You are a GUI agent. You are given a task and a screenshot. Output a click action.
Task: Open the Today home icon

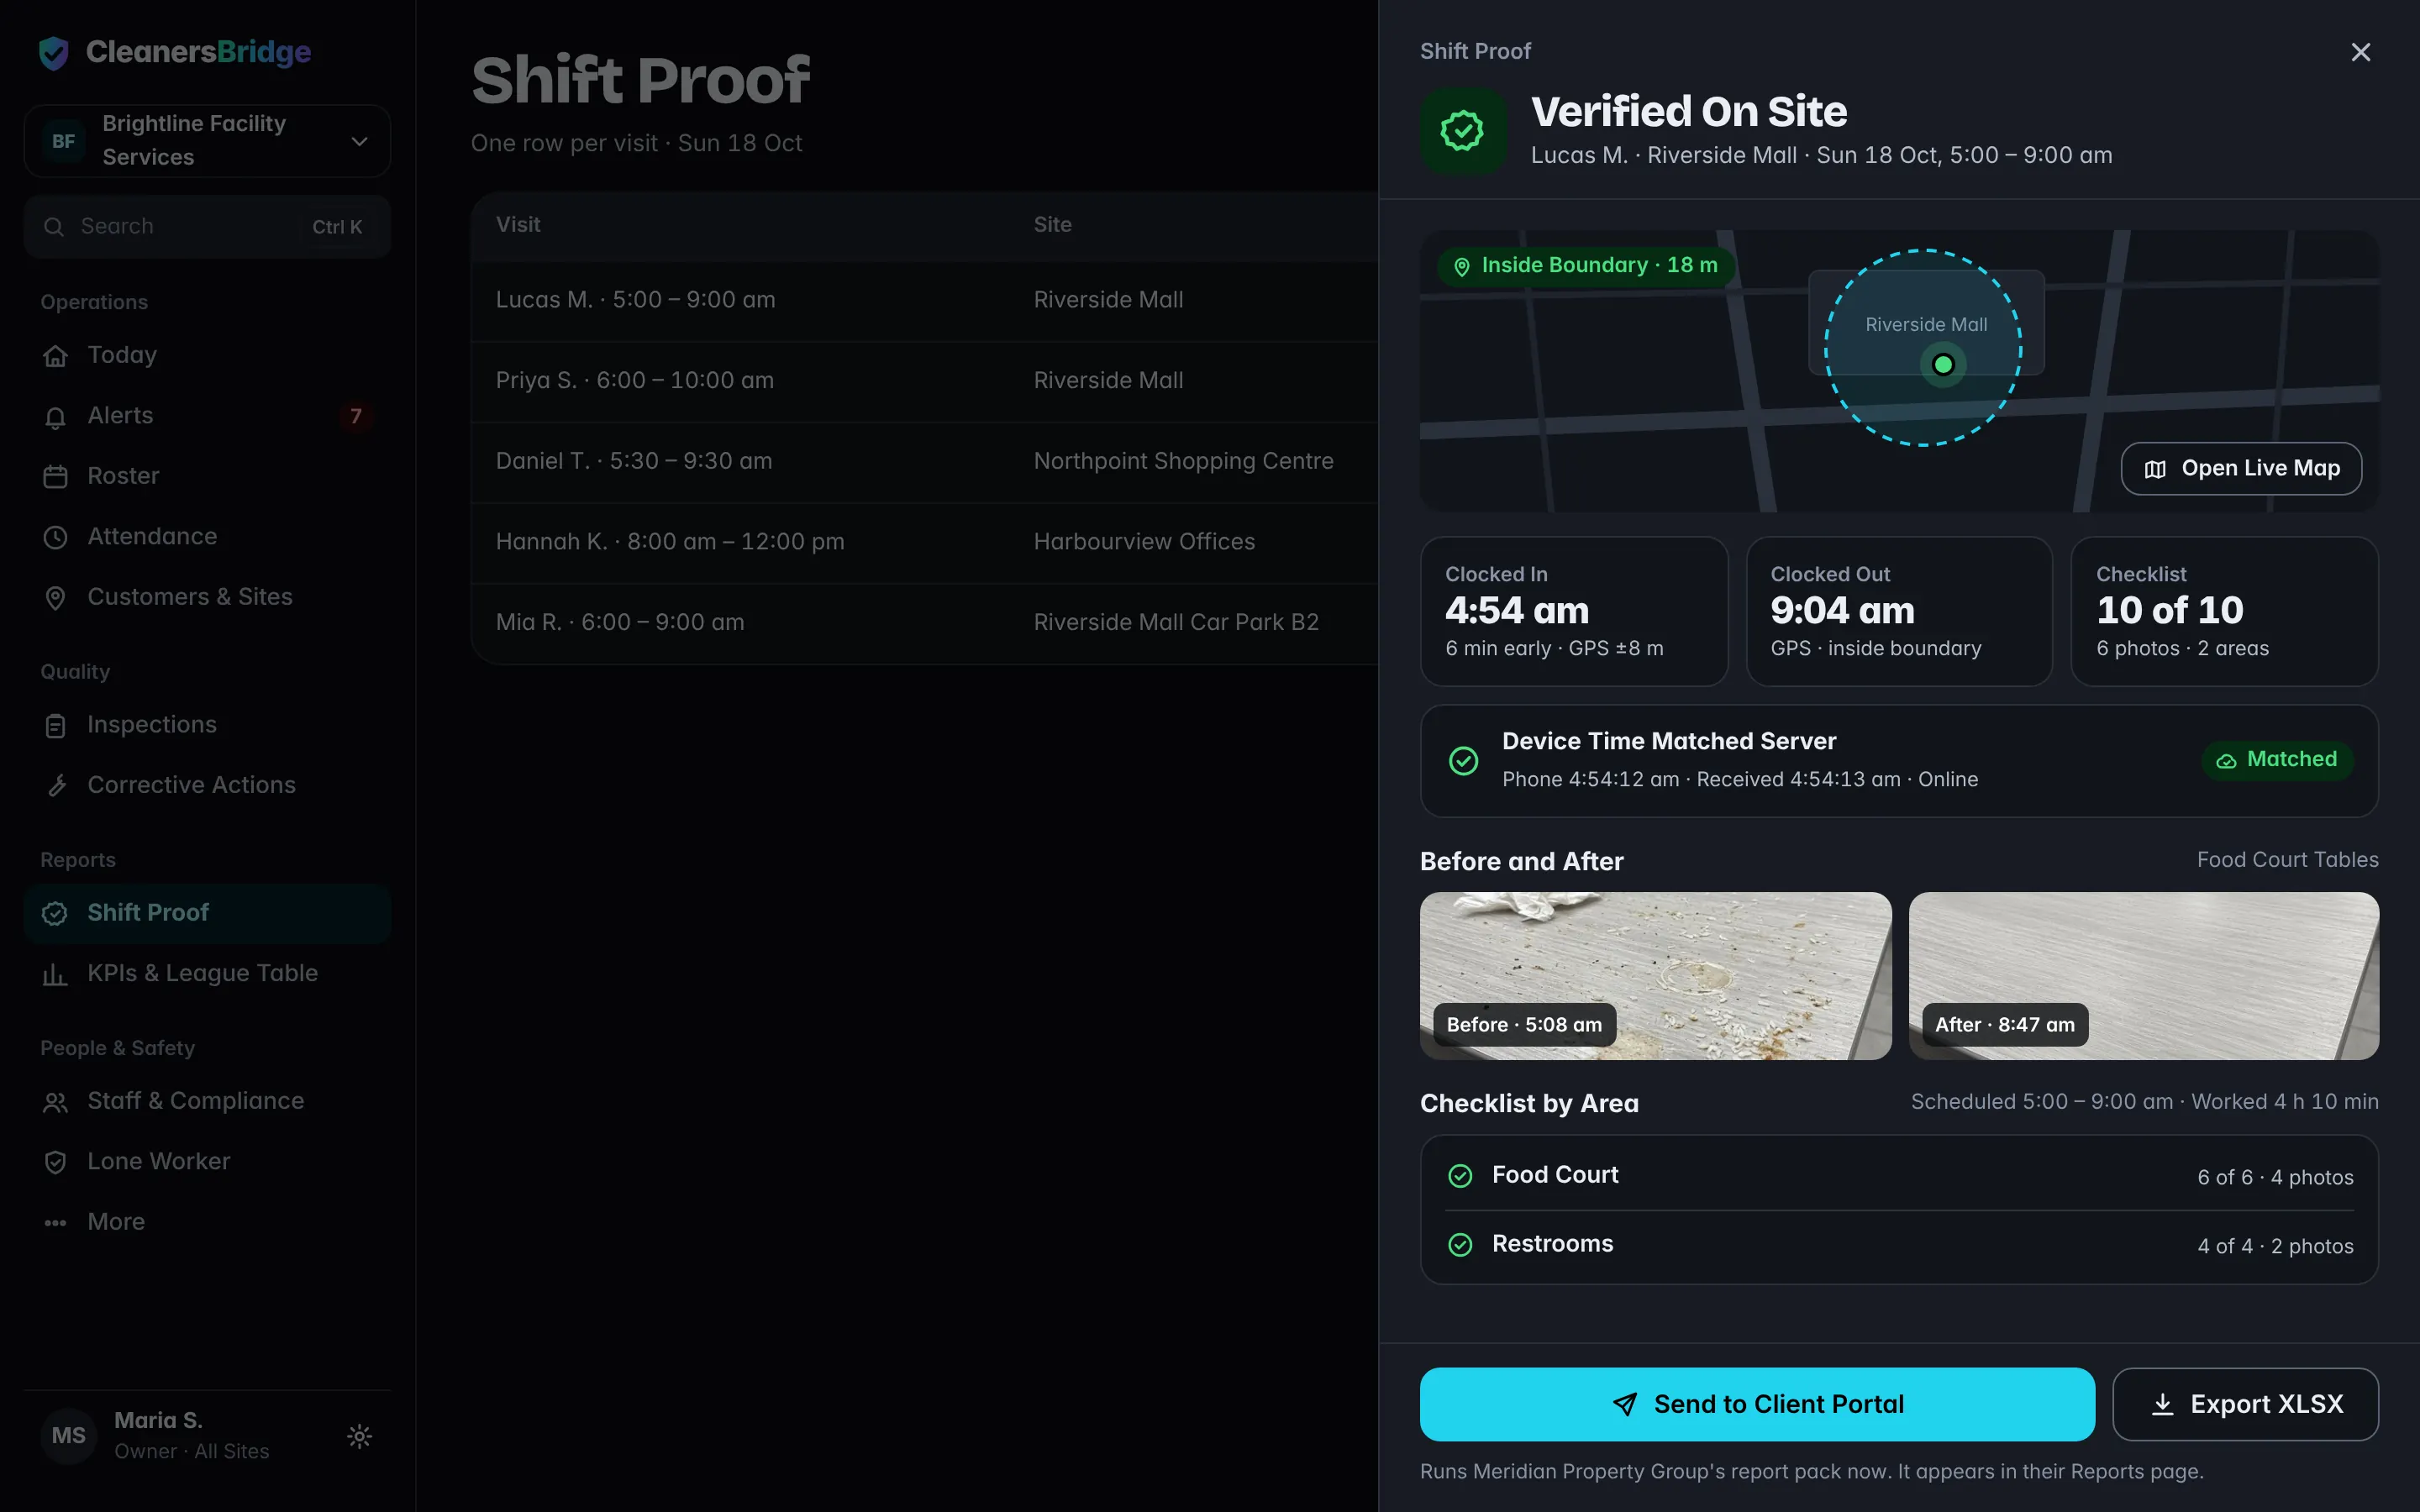coord(56,356)
